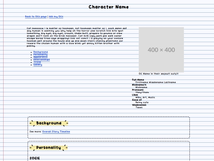Select the 'Being cute' value
This screenshot has height=161, width=214.
coord(142,103)
